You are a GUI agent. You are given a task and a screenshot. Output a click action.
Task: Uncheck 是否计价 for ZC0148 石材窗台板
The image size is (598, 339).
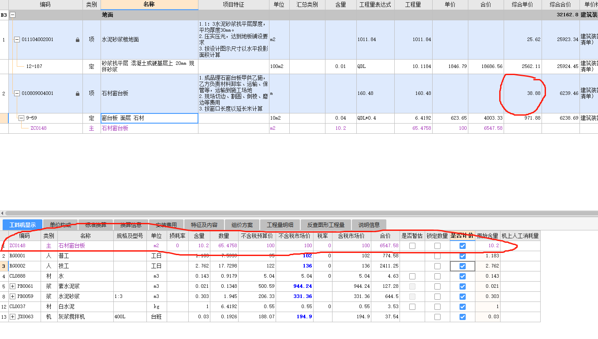tap(463, 246)
